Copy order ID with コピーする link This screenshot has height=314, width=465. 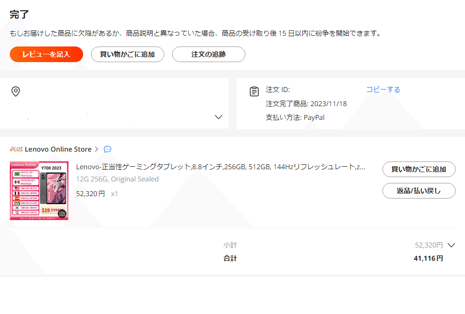click(x=383, y=90)
